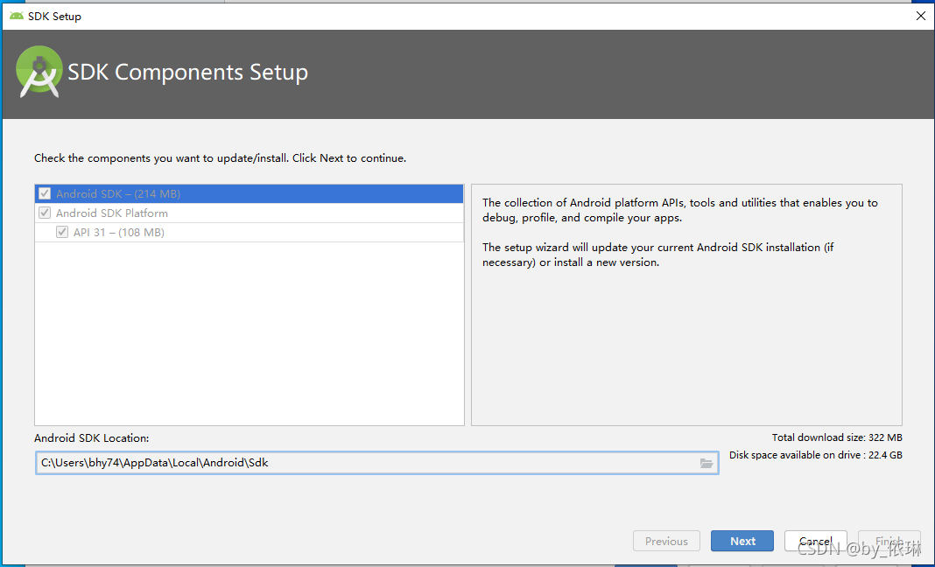935x567 pixels.
Task: Click the Cancel button
Action: (816, 541)
